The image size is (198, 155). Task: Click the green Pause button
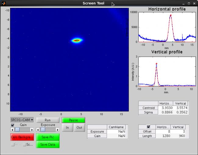pos(73,120)
